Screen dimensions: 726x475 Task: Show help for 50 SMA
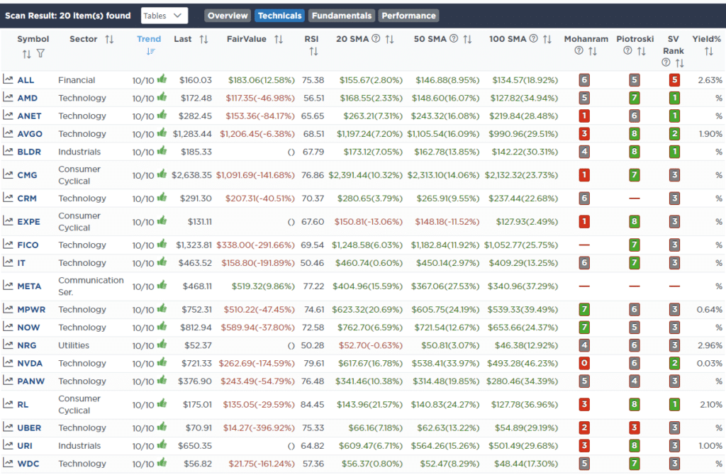coord(454,38)
